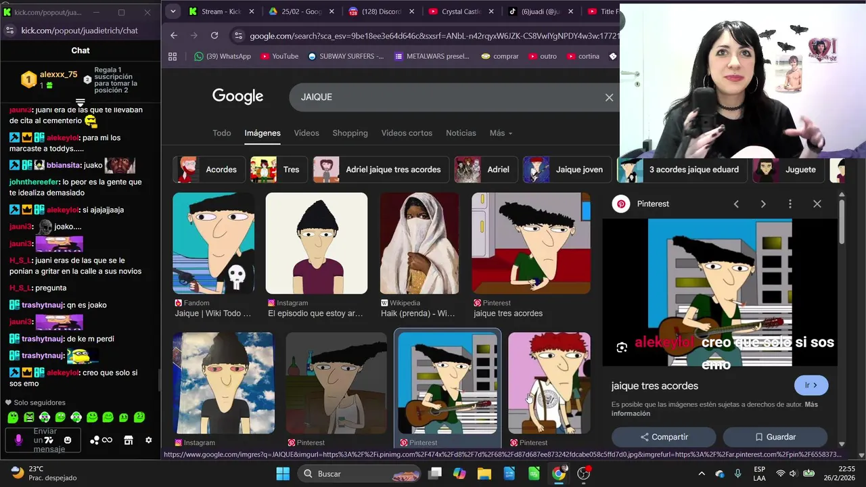Select the Videos results tab
This screenshot has width=866, height=487.
[306, 133]
